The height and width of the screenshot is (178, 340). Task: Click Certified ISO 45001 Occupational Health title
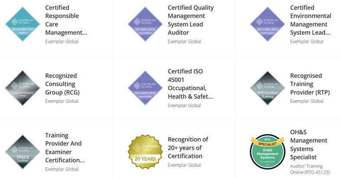pyautogui.click(x=190, y=84)
